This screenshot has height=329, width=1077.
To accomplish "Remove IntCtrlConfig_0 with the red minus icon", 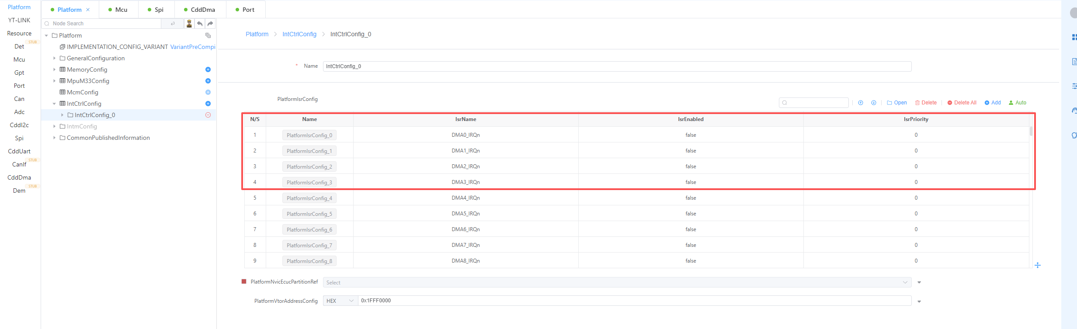I will tap(208, 115).
